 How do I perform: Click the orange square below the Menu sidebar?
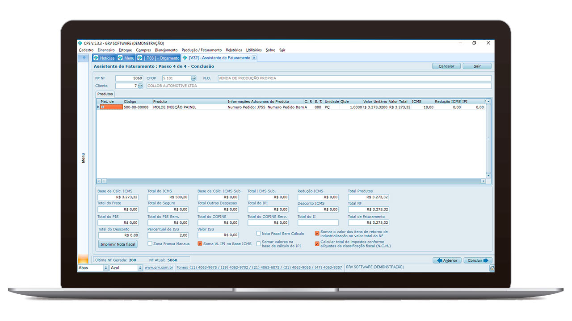[83, 259]
